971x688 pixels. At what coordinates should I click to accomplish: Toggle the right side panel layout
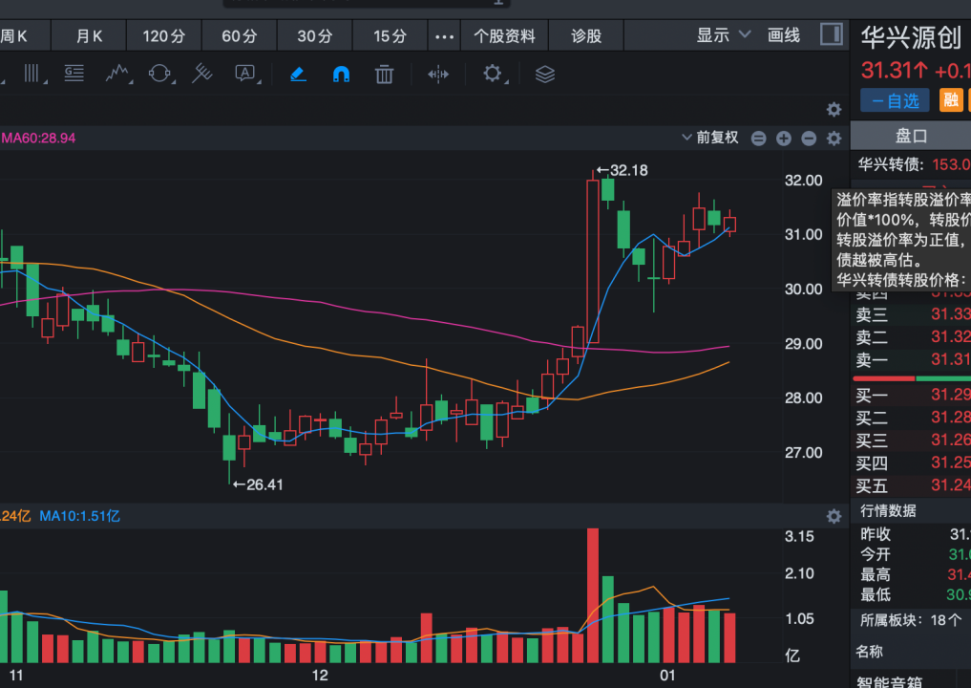[x=832, y=35]
